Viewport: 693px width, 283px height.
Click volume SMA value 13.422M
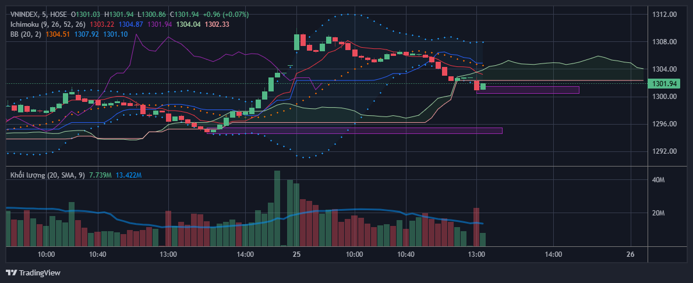point(129,175)
